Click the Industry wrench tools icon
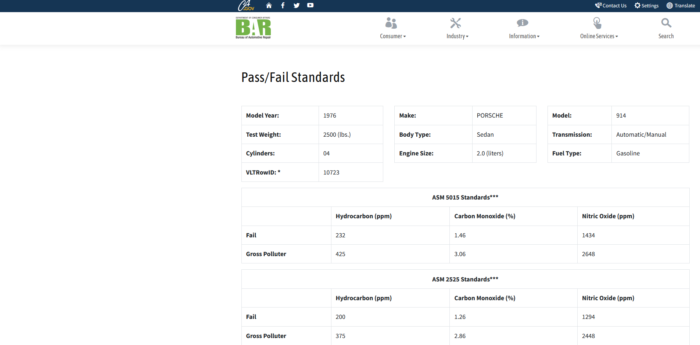 tap(455, 23)
